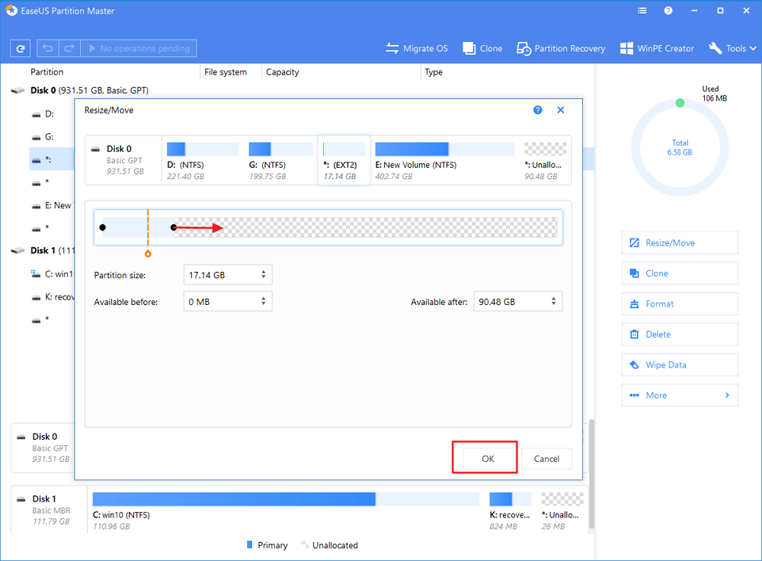This screenshot has height=561, width=762.
Task: Execute the No operations pending button
Action: [139, 49]
